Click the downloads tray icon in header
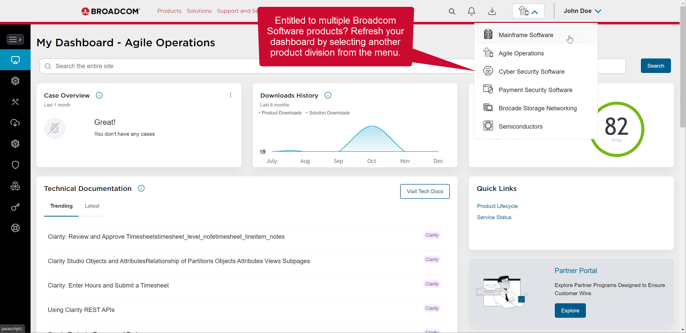 coord(492,11)
